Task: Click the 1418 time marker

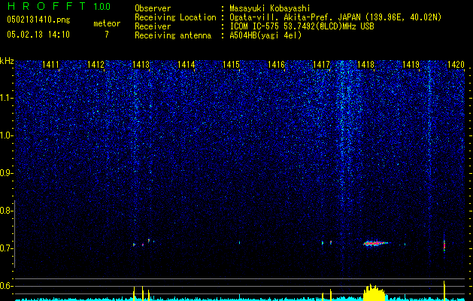Action: pos(365,65)
